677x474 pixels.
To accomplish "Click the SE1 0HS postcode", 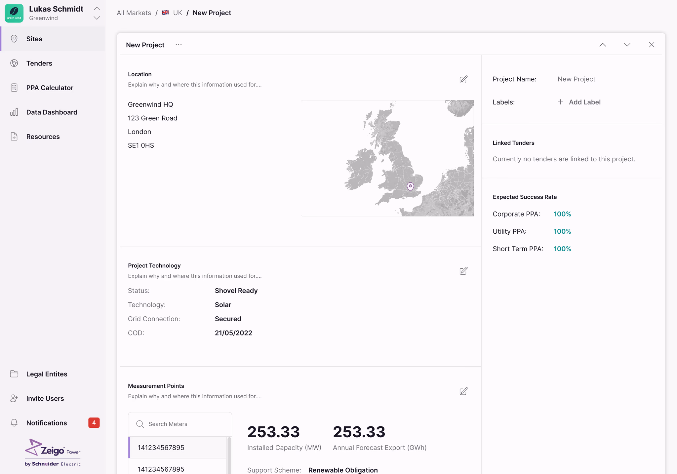I will tap(141, 145).
